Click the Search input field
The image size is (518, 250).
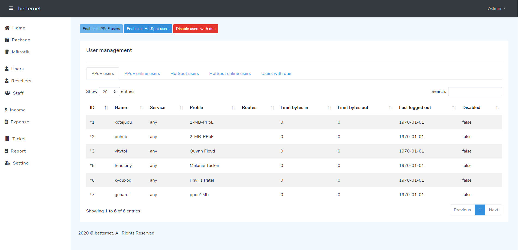(x=475, y=92)
